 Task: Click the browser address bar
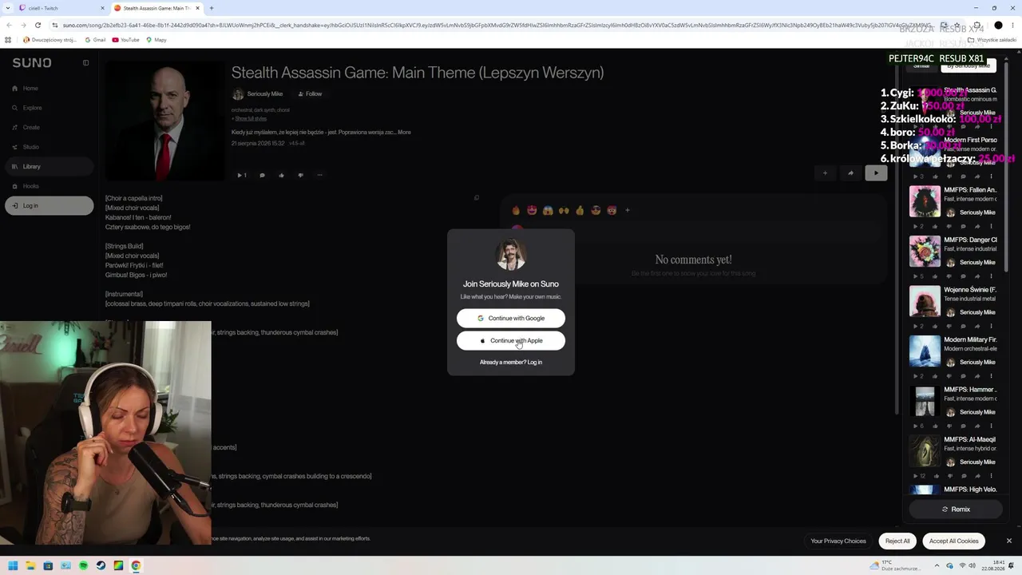point(495,25)
